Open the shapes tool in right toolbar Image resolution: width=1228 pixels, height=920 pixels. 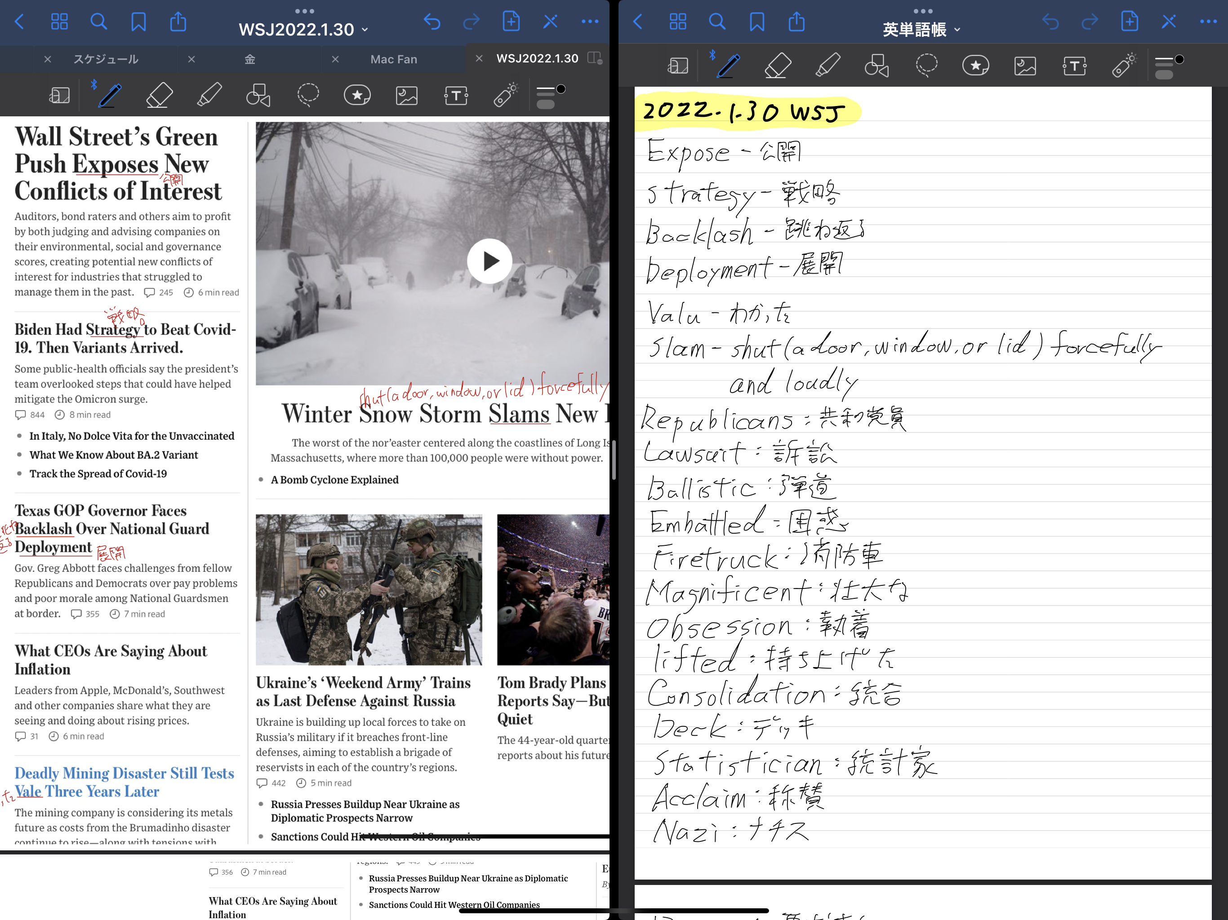click(876, 66)
